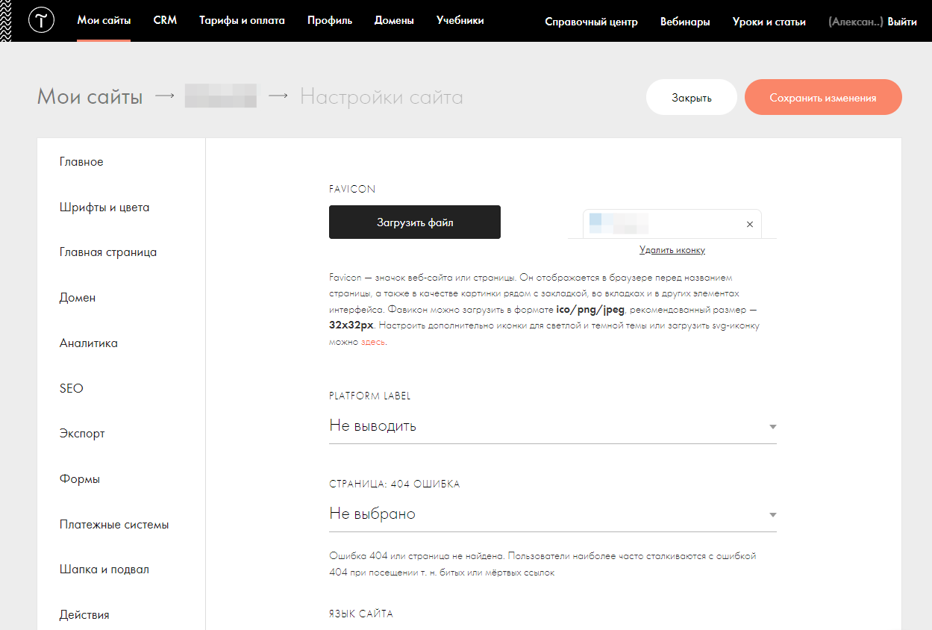Go to Тарифы и оплата
The width and height of the screenshot is (932, 630).
242,21
